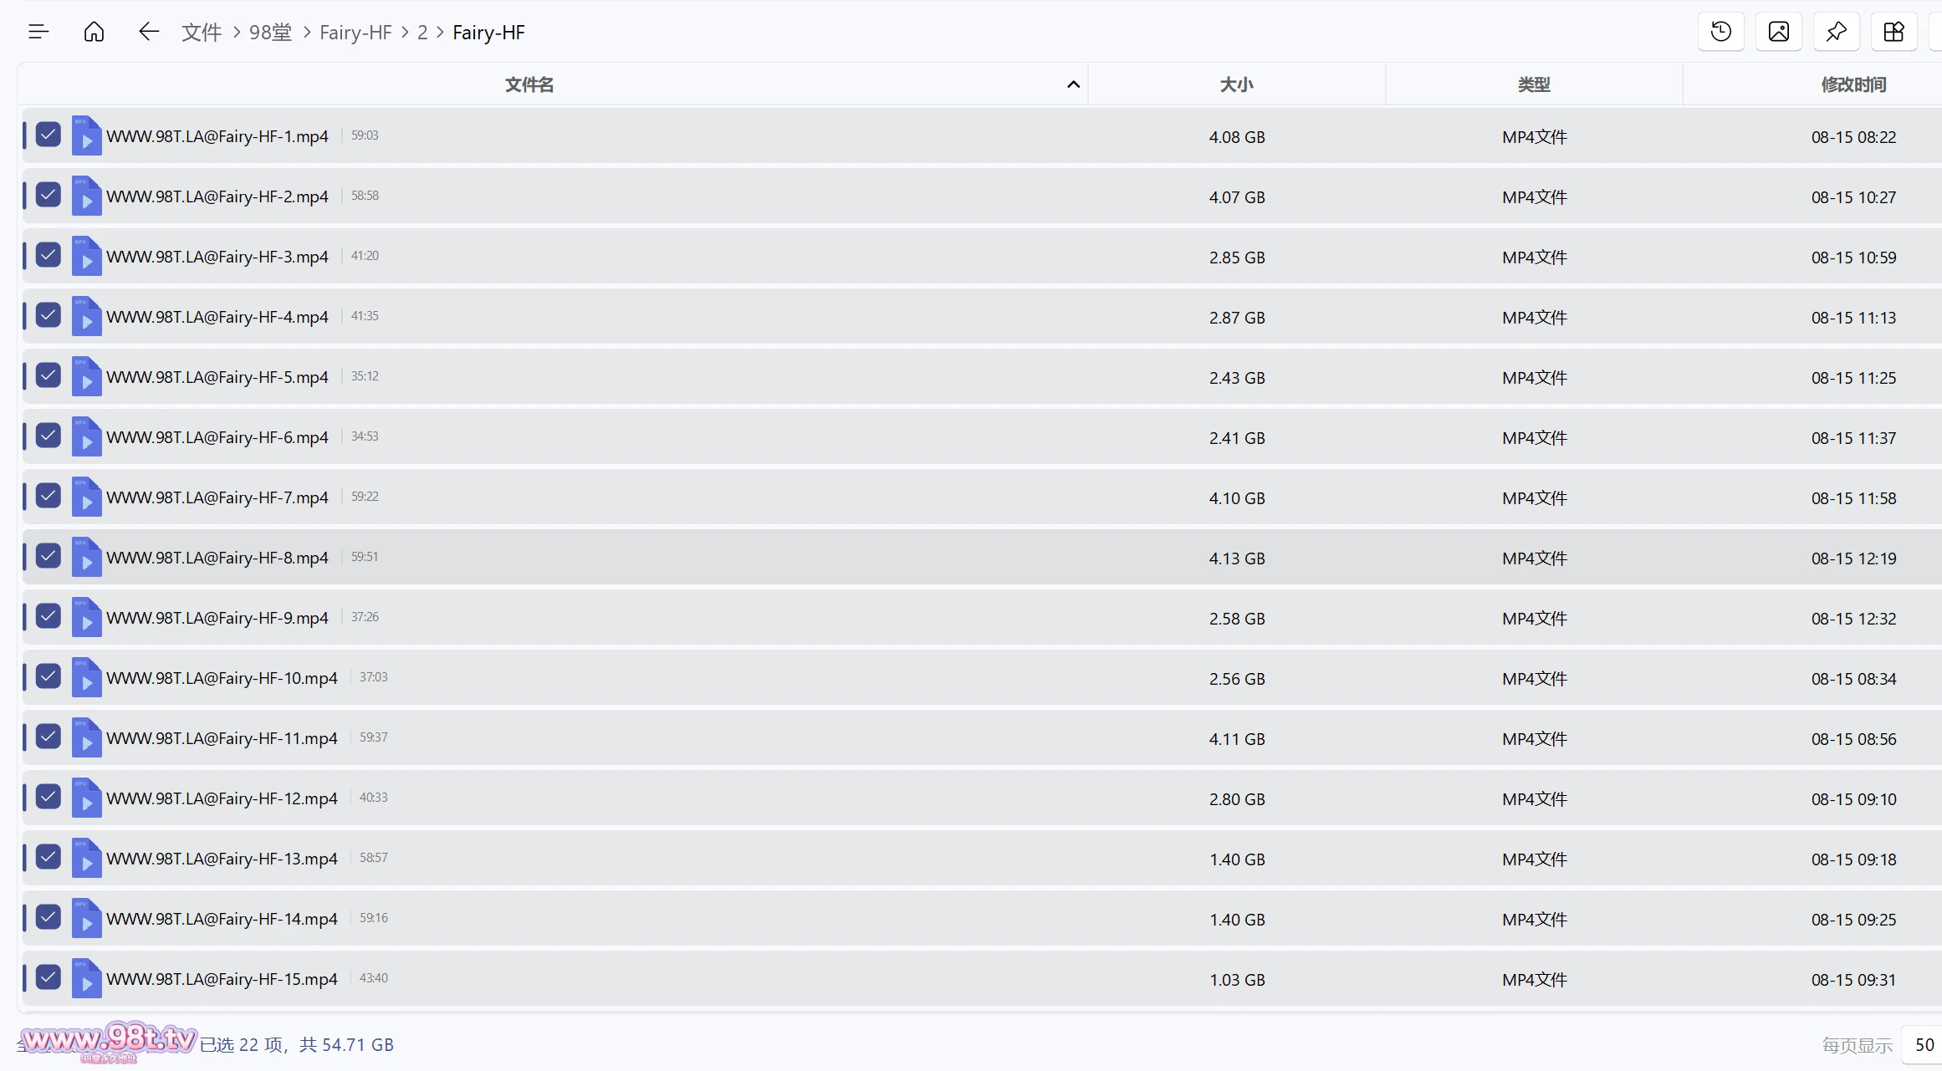The height and width of the screenshot is (1071, 1942).
Task: Click the 08-15 09:31 modified time
Action: click(x=1853, y=979)
